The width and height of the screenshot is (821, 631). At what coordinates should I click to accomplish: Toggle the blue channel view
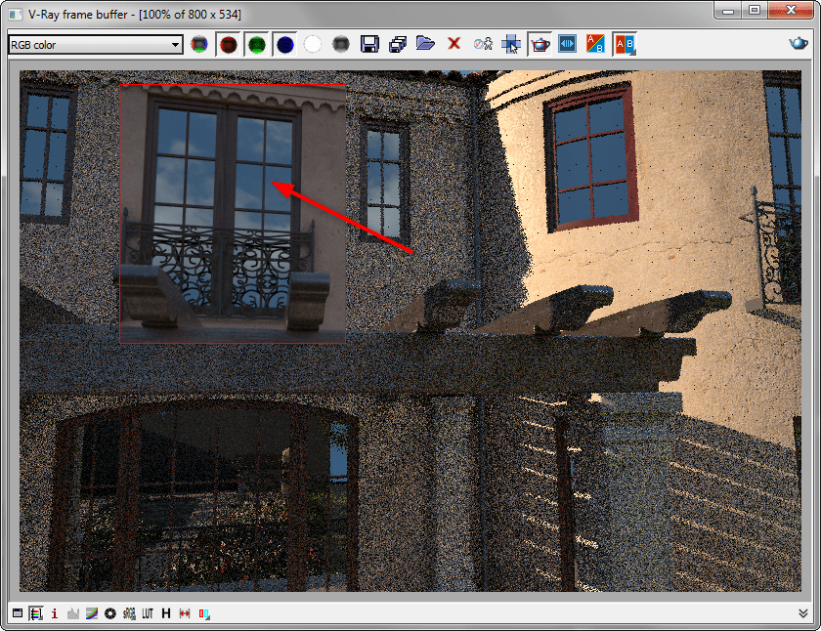coord(284,44)
